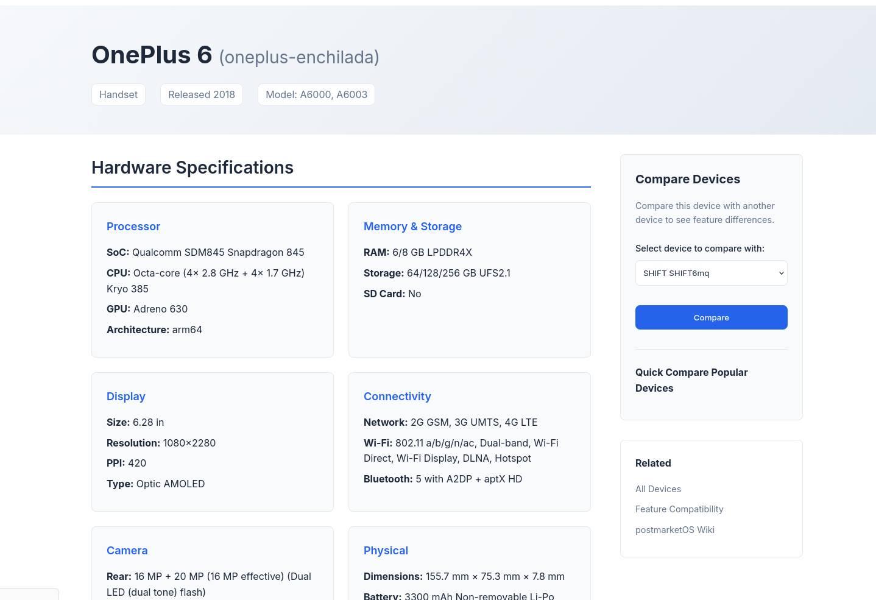The image size is (876, 600).
Task: Click the Quick Compare Popular Devices heading
Action: 691,380
